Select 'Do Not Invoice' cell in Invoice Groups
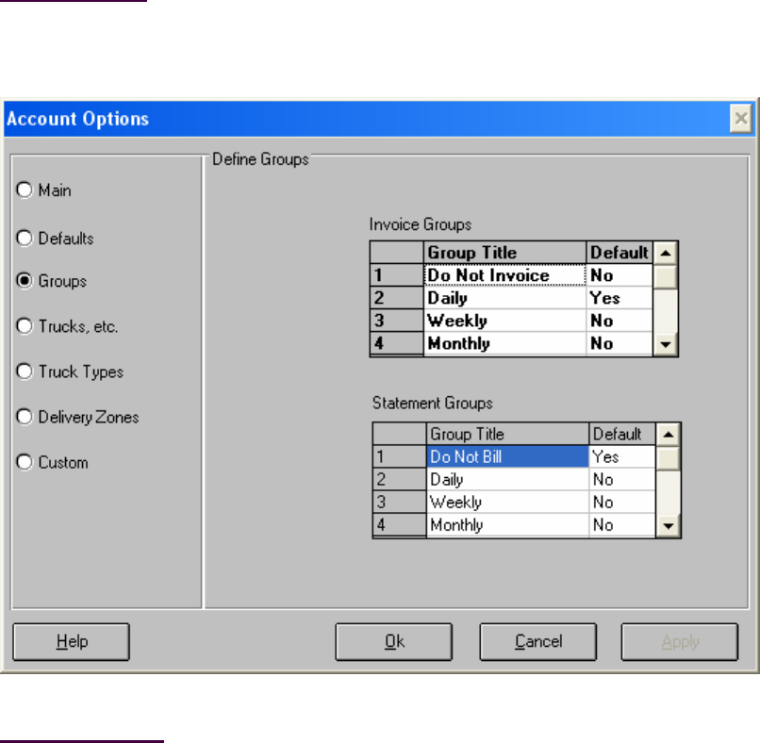The height and width of the screenshot is (743, 760). click(x=504, y=275)
